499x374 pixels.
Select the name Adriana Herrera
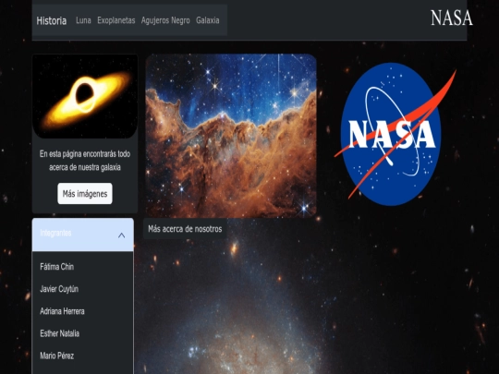tap(62, 311)
